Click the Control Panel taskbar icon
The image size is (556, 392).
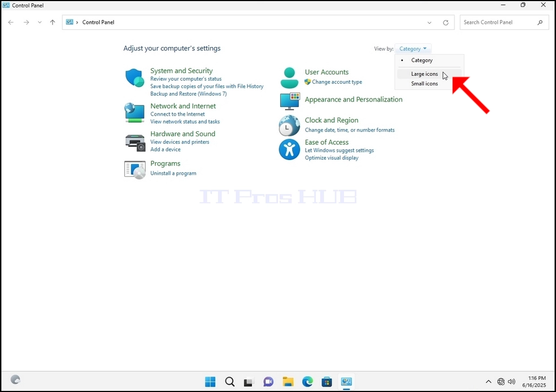(x=347, y=382)
